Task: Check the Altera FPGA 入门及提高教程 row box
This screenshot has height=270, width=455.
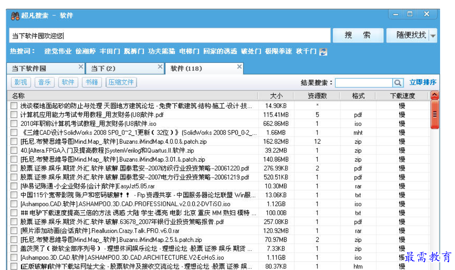Action: (14, 150)
